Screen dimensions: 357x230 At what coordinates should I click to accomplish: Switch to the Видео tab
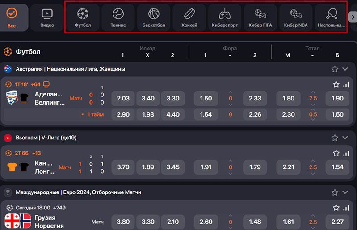pyautogui.click(x=47, y=17)
